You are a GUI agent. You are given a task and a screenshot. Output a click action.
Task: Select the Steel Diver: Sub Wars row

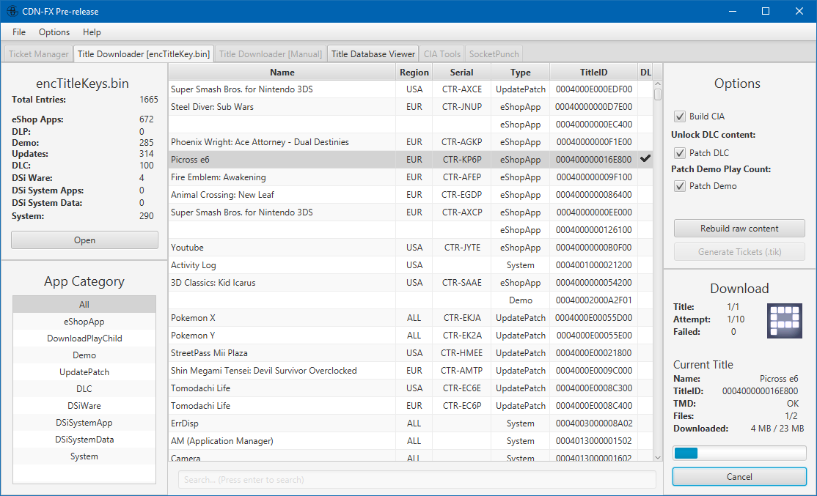(411, 107)
